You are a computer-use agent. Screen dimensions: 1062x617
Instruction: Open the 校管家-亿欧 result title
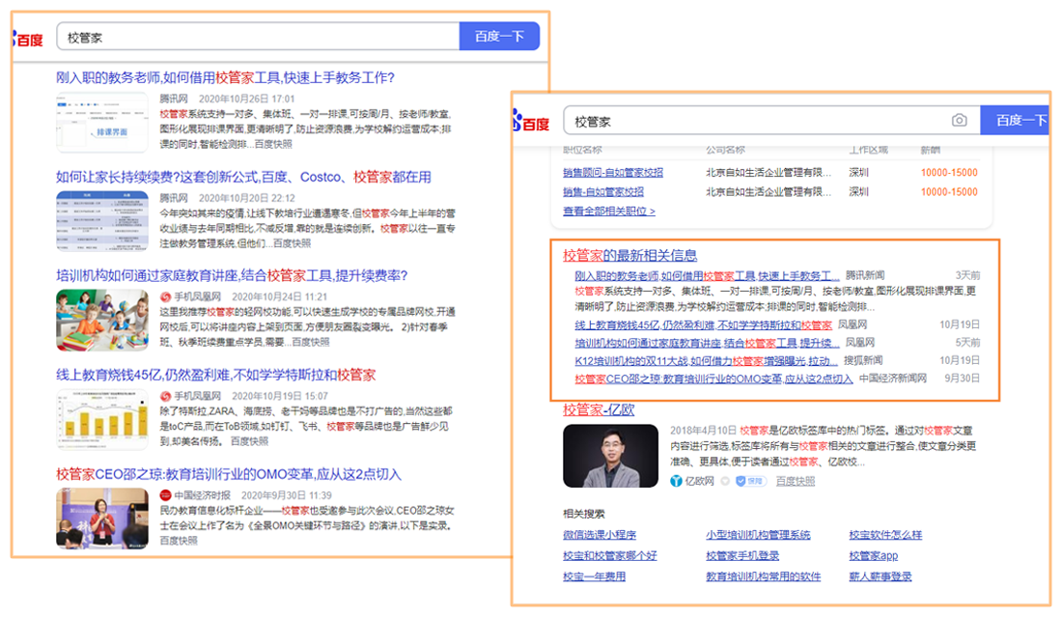(x=599, y=409)
